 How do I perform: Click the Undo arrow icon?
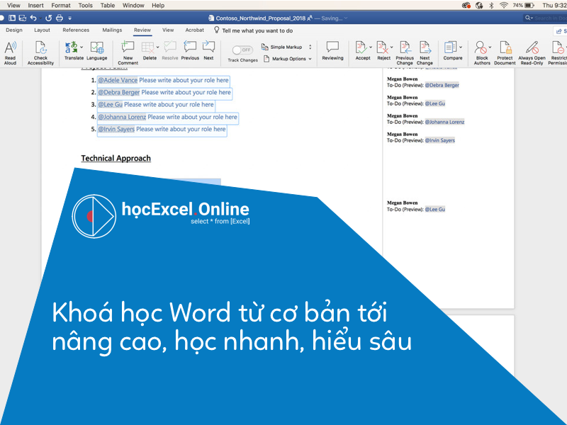click(33, 18)
